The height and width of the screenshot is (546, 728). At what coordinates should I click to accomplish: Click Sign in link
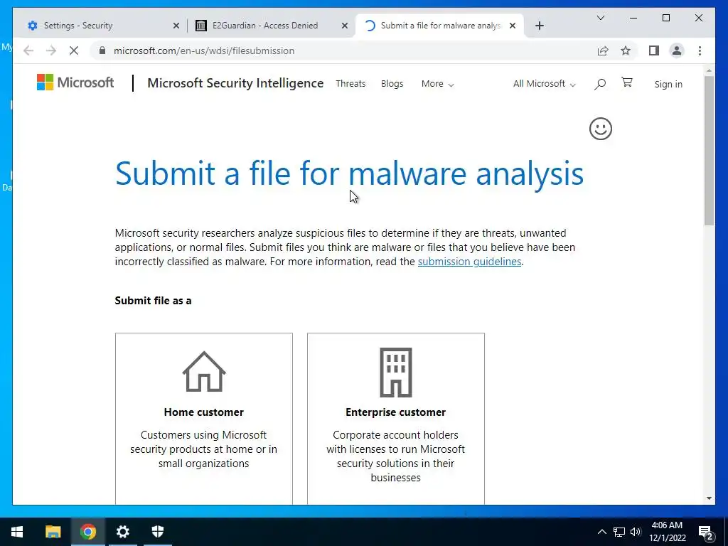tap(668, 84)
